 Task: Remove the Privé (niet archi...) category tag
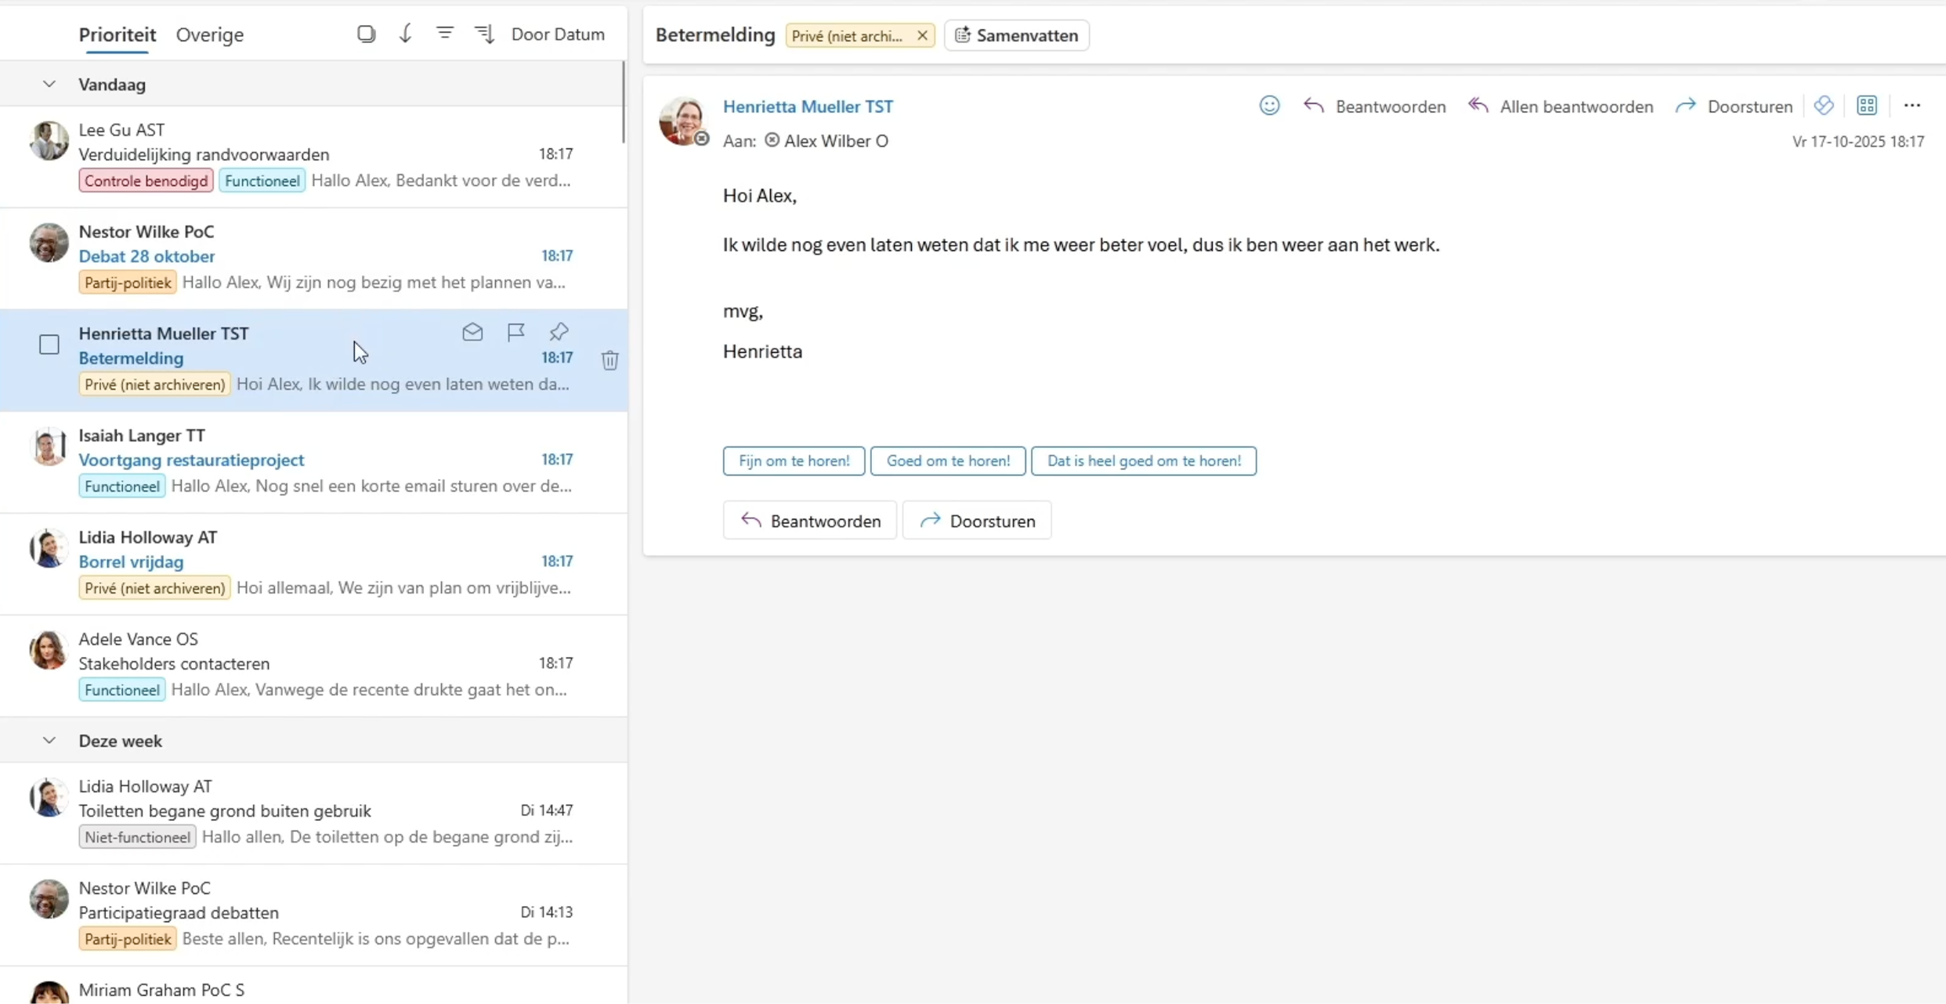tap(922, 35)
